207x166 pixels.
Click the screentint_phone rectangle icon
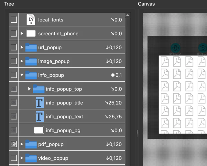tap(31, 33)
